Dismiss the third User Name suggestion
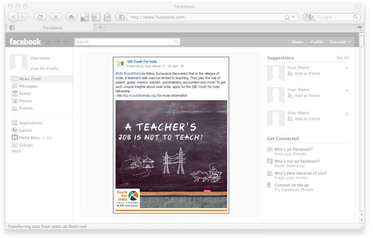The height and width of the screenshot is (238, 373). (x=347, y=114)
